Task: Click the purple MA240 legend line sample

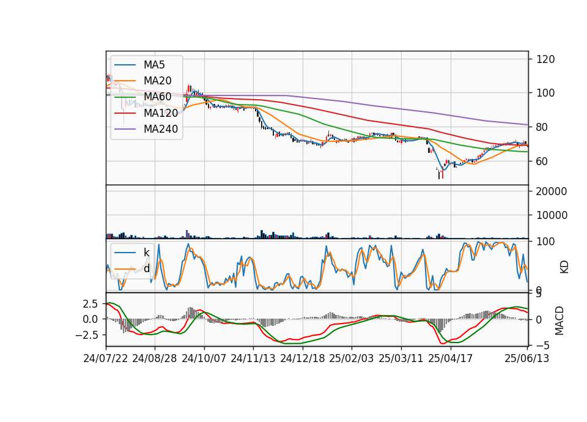Action: [125, 129]
